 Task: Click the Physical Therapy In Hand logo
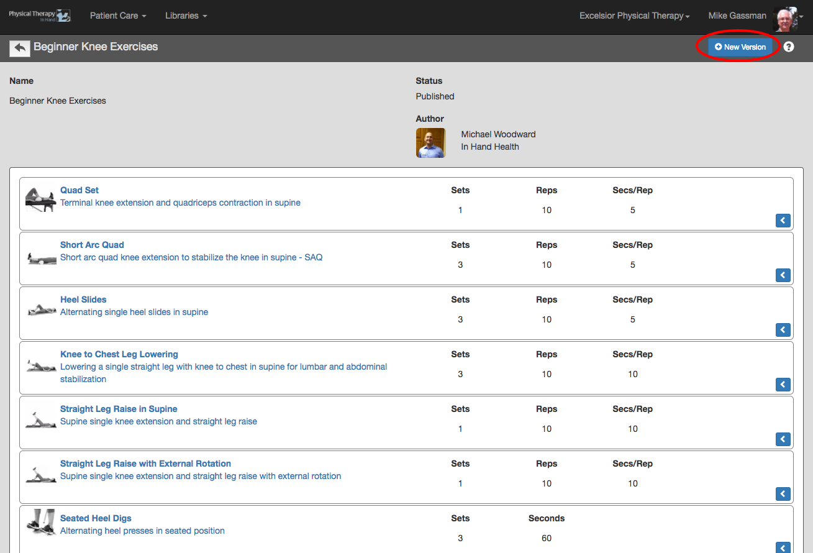point(40,16)
